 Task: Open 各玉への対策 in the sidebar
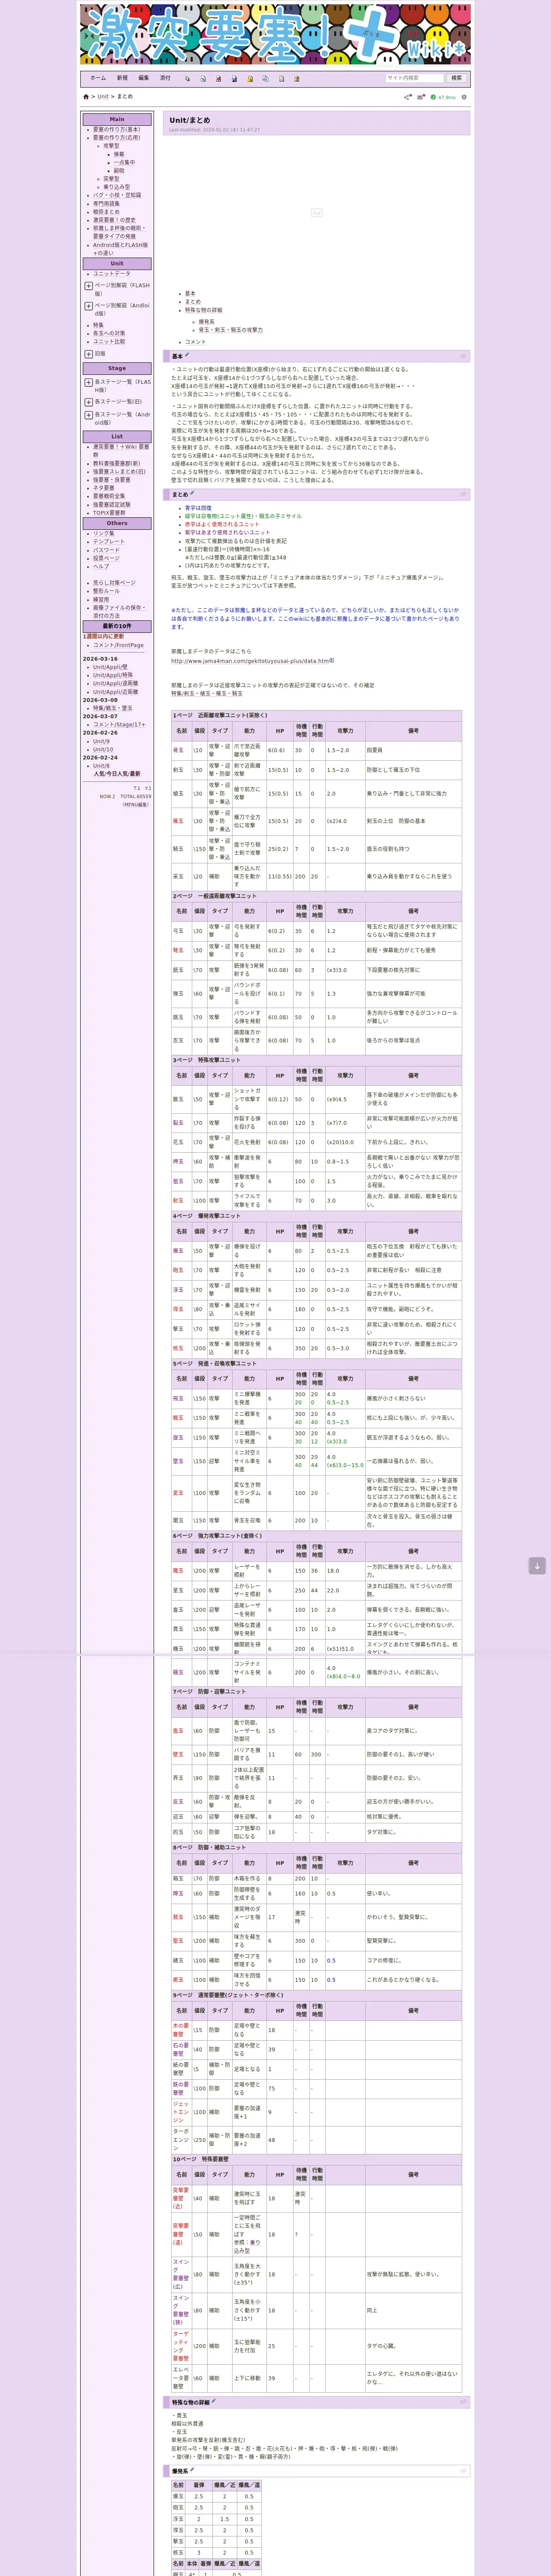[x=109, y=333]
